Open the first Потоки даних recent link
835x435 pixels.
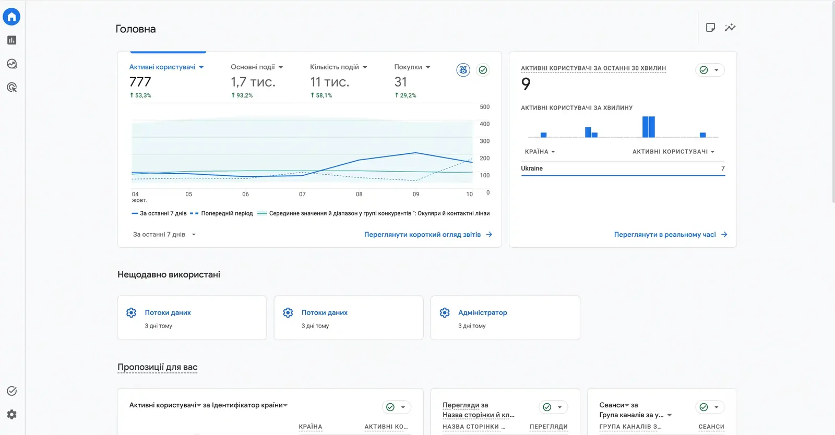point(168,312)
